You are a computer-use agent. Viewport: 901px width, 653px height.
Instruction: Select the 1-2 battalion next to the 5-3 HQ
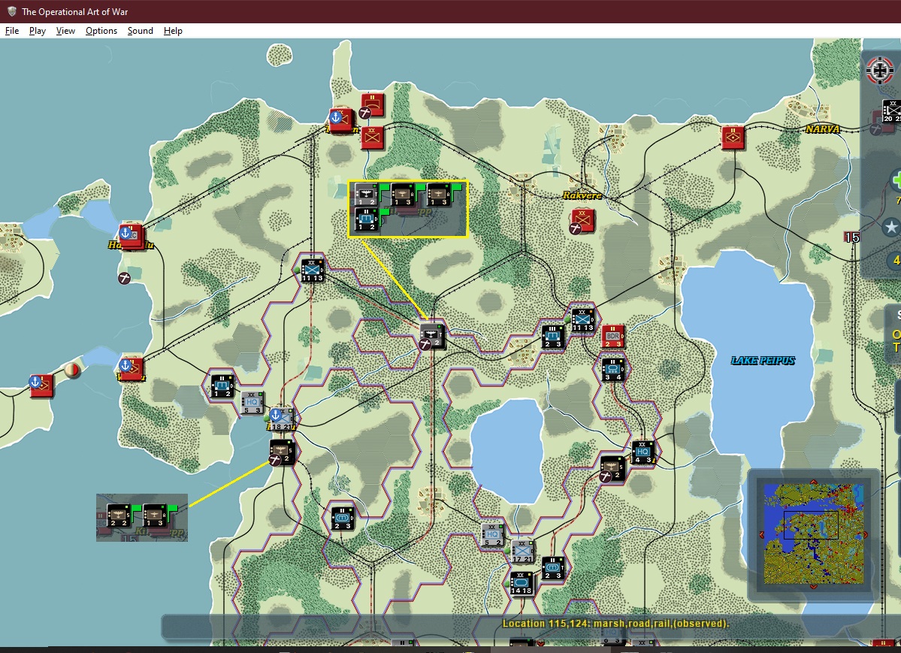click(222, 385)
